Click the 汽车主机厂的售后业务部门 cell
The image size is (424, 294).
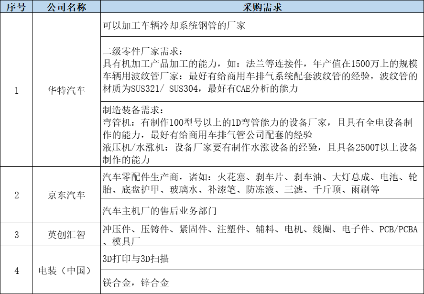[x=262, y=210]
